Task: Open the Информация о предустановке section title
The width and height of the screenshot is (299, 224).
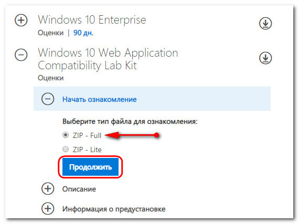Action: (x=114, y=209)
